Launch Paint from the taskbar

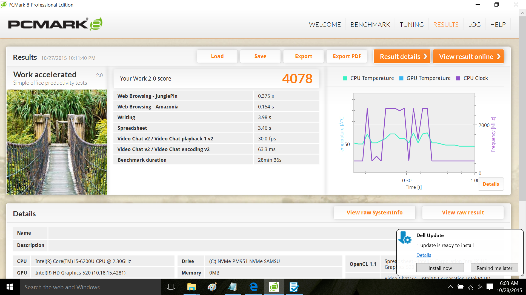click(x=212, y=287)
